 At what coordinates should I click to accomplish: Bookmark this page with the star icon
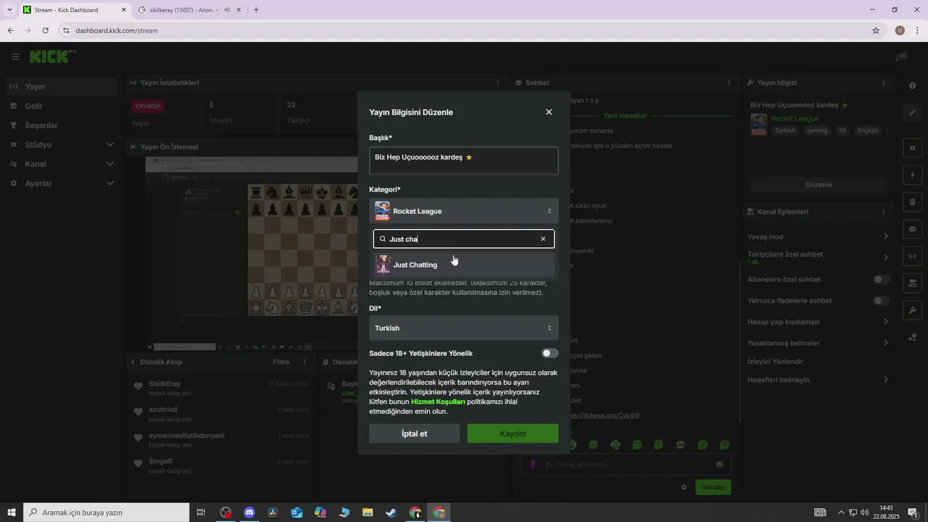tap(876, 30)
